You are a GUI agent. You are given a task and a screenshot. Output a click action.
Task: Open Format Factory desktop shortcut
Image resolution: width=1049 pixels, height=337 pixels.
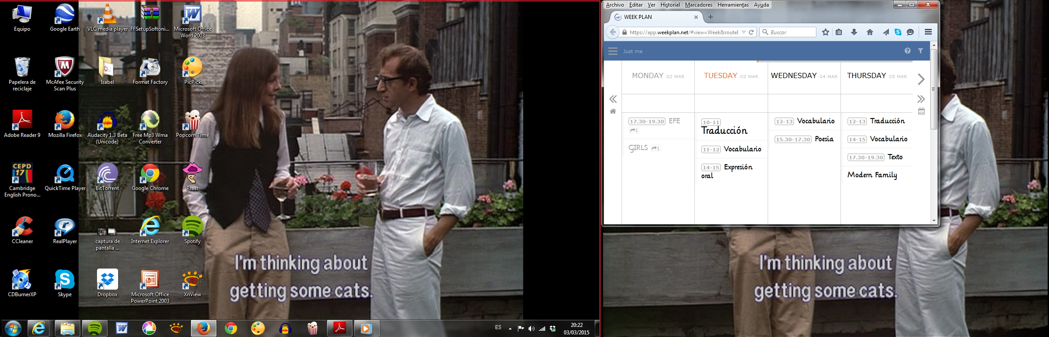tap(150, 72)
